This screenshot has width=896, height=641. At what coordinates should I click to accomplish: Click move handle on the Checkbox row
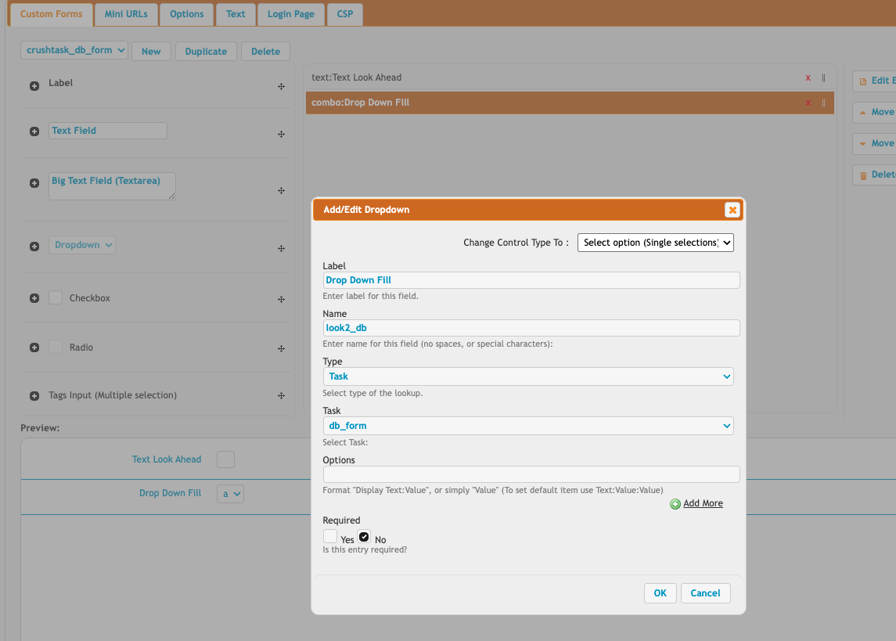281,299
